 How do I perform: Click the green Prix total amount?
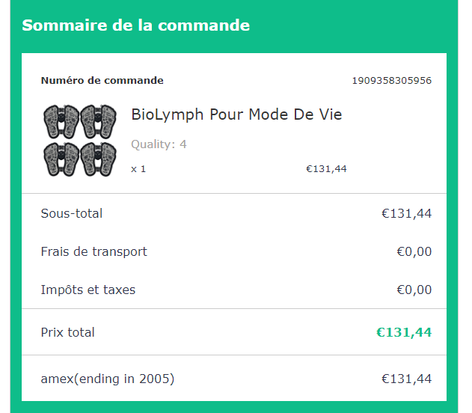click(404, 332)
